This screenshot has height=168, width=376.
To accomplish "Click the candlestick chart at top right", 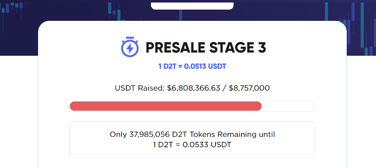I will click(350, 29).
